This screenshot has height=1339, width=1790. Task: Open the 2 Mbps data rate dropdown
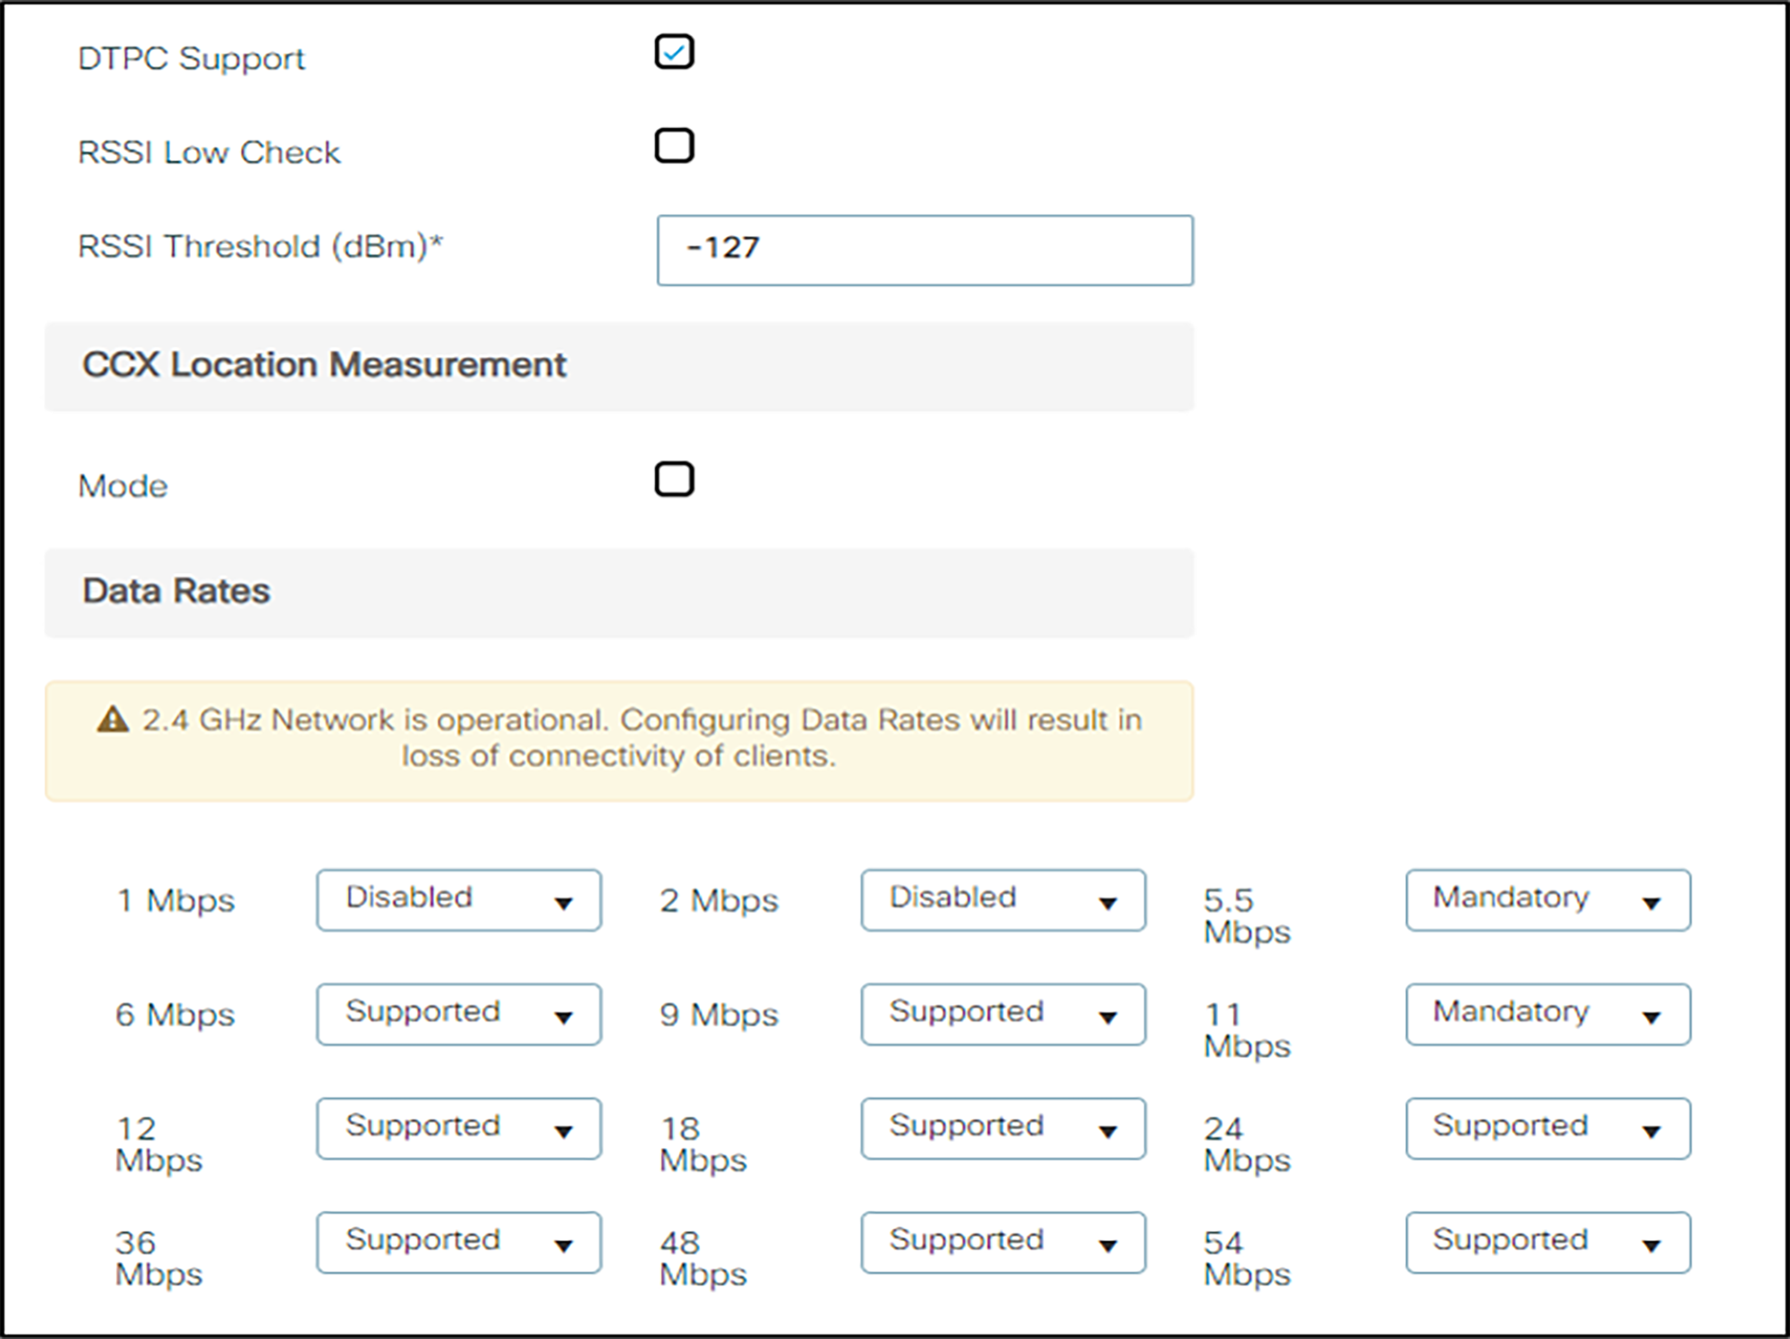1002,900
